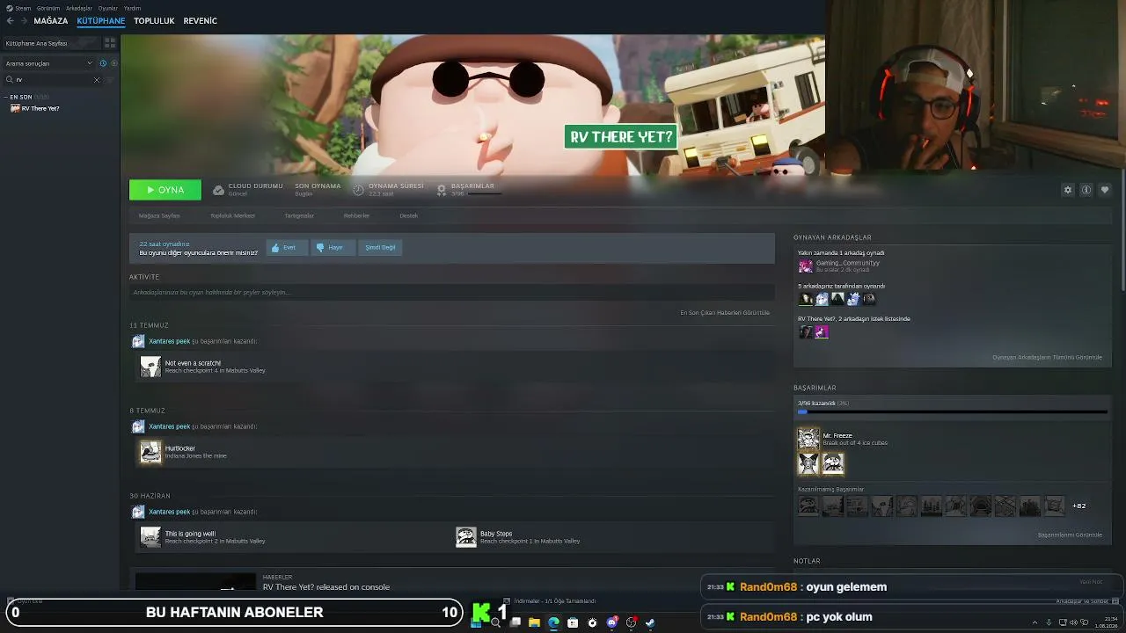
Task: Switch to the MAĞAZA tab
Action: pos(51,21)
